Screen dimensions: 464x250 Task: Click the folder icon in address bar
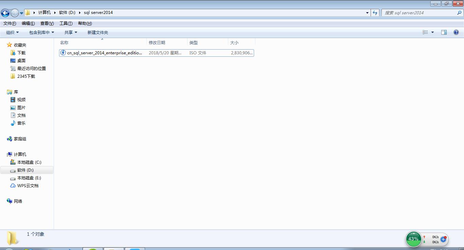coord(28,13)
